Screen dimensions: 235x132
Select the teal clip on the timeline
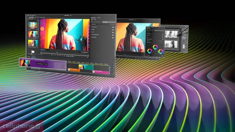click(87, 67)
